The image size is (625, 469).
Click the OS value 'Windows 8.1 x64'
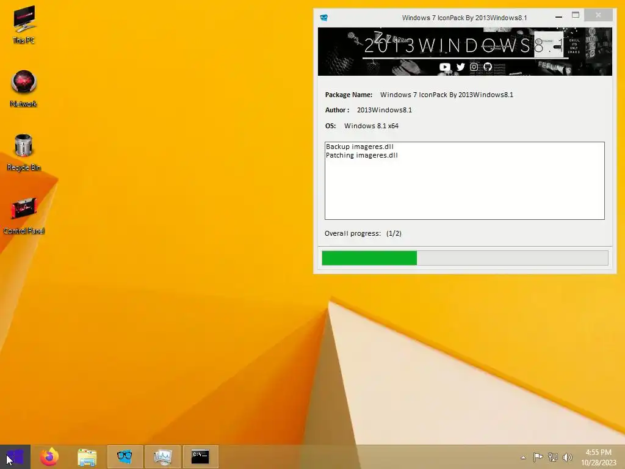tap(371, 126)
